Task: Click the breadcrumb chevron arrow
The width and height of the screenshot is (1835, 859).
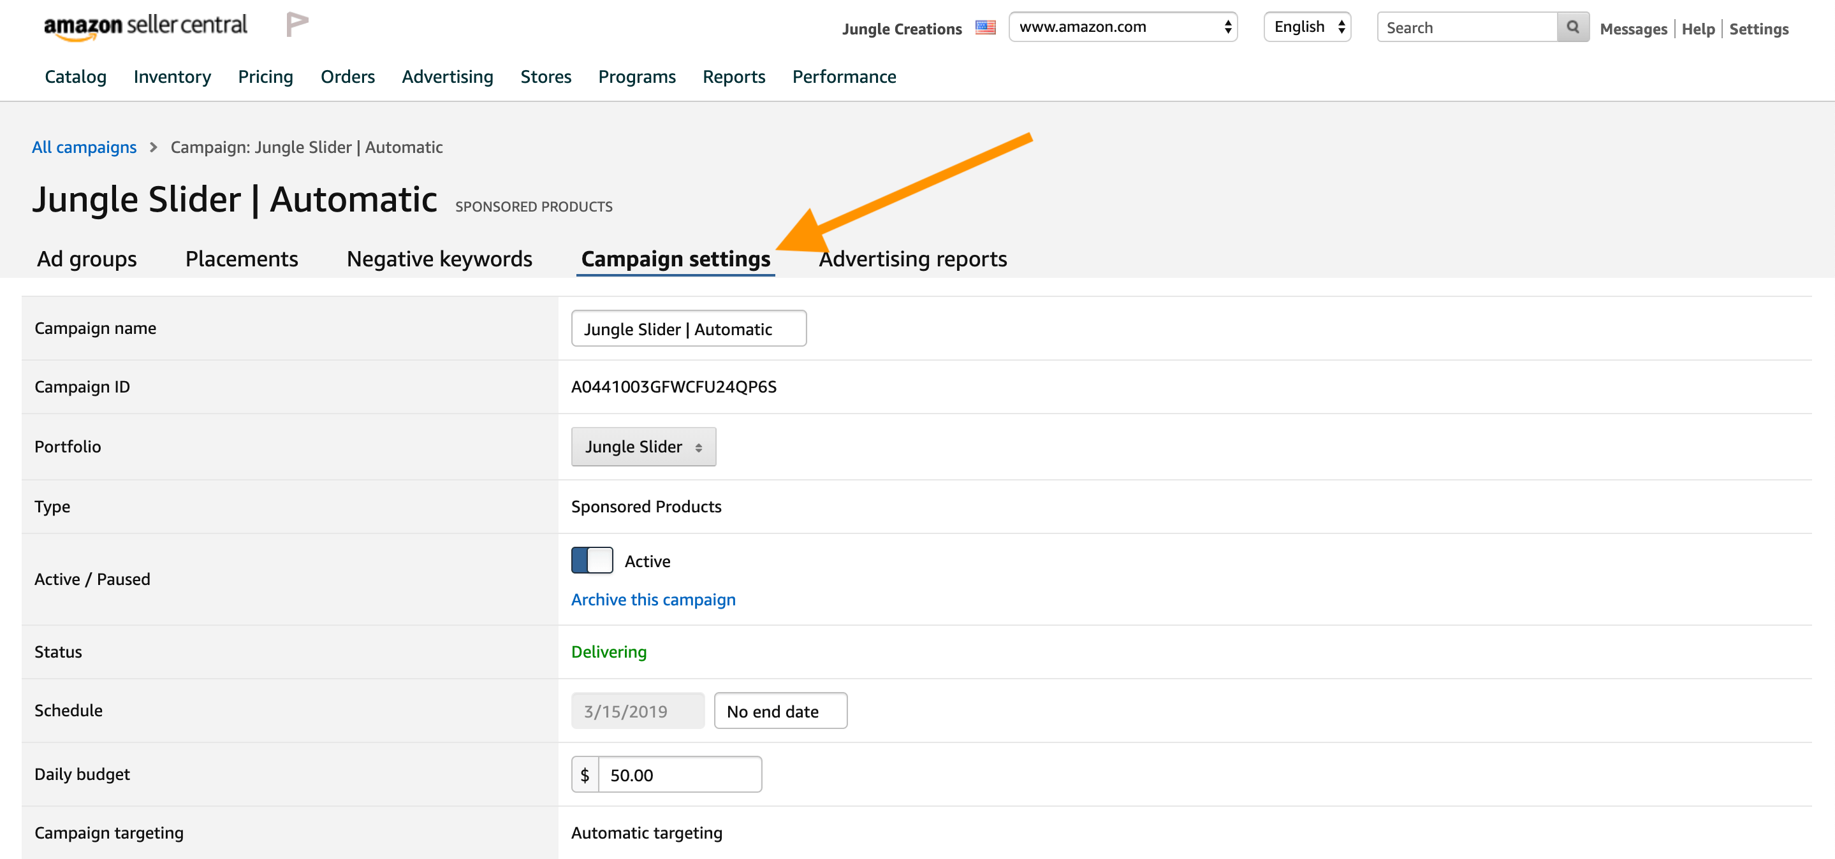Action: [153, 147]
